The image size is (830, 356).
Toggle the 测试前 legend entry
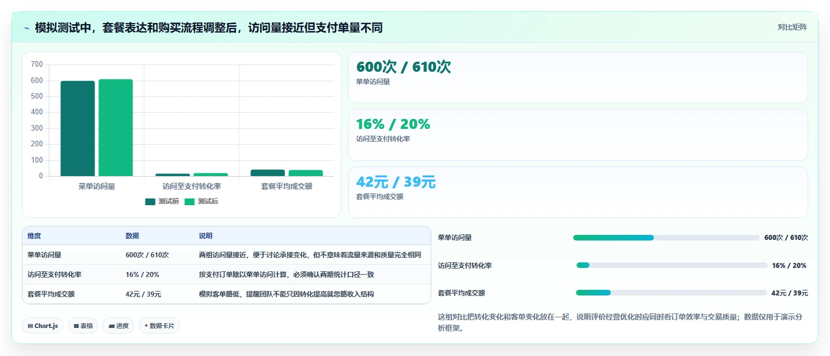pyautogui.click(x=162, y=202)
